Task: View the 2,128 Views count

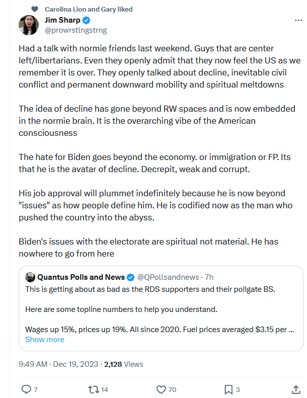Action: pos(124,364)
